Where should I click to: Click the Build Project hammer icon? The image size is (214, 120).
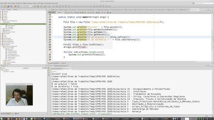pyautogui.click(x=35, y=6)
